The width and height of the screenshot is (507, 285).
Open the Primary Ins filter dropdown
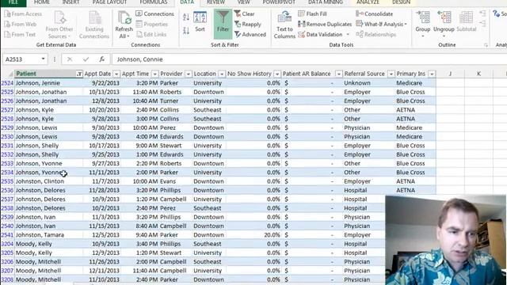click(432, 74)
